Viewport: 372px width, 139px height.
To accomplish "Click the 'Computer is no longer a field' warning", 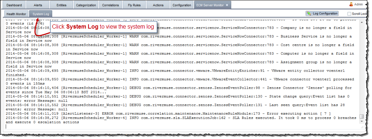I will tap(180, 56).
